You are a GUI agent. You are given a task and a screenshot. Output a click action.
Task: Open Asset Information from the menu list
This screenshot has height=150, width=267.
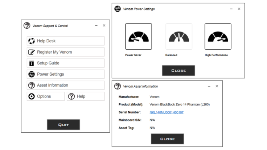66,85
